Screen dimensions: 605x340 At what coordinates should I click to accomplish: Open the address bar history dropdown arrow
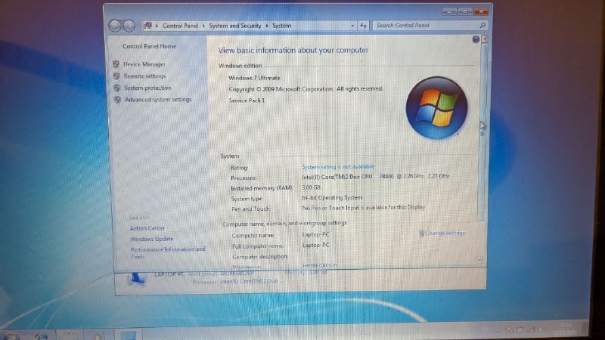(352, 26)
